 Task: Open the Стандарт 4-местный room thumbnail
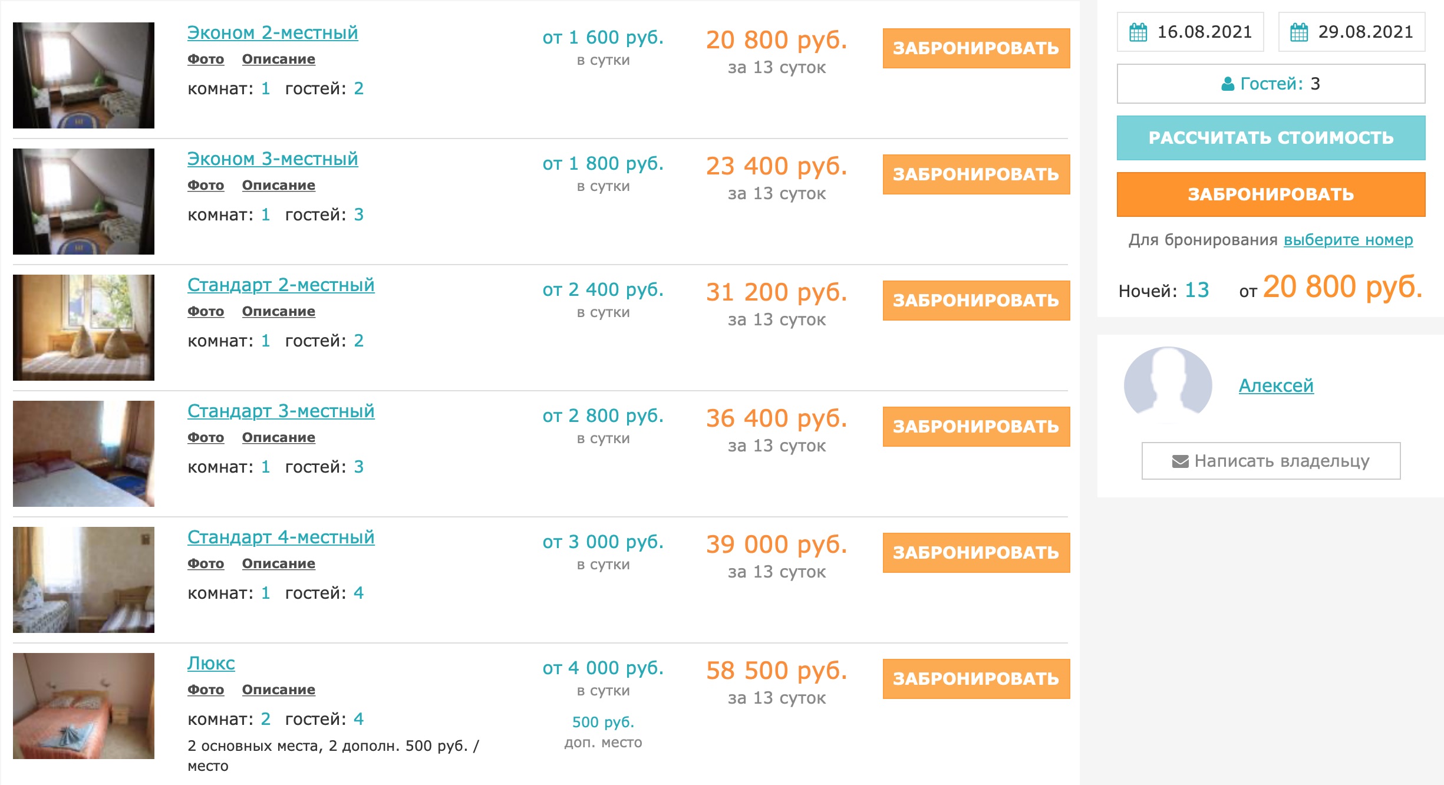coord(84,579)
